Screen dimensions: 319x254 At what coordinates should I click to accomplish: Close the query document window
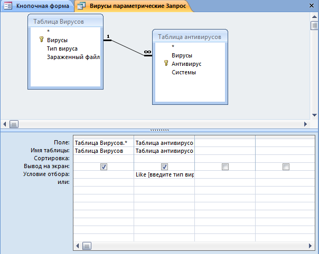coord(311,5)
